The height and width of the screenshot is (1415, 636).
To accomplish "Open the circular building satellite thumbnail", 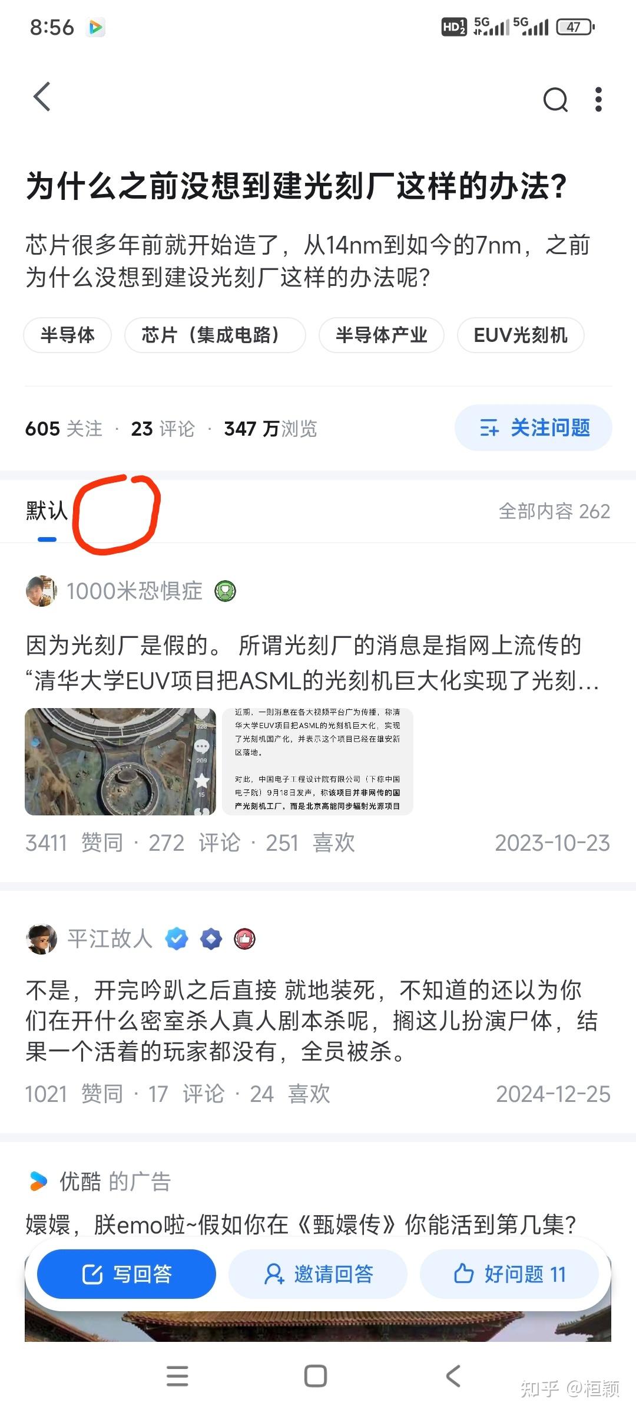I will (120, 762).
